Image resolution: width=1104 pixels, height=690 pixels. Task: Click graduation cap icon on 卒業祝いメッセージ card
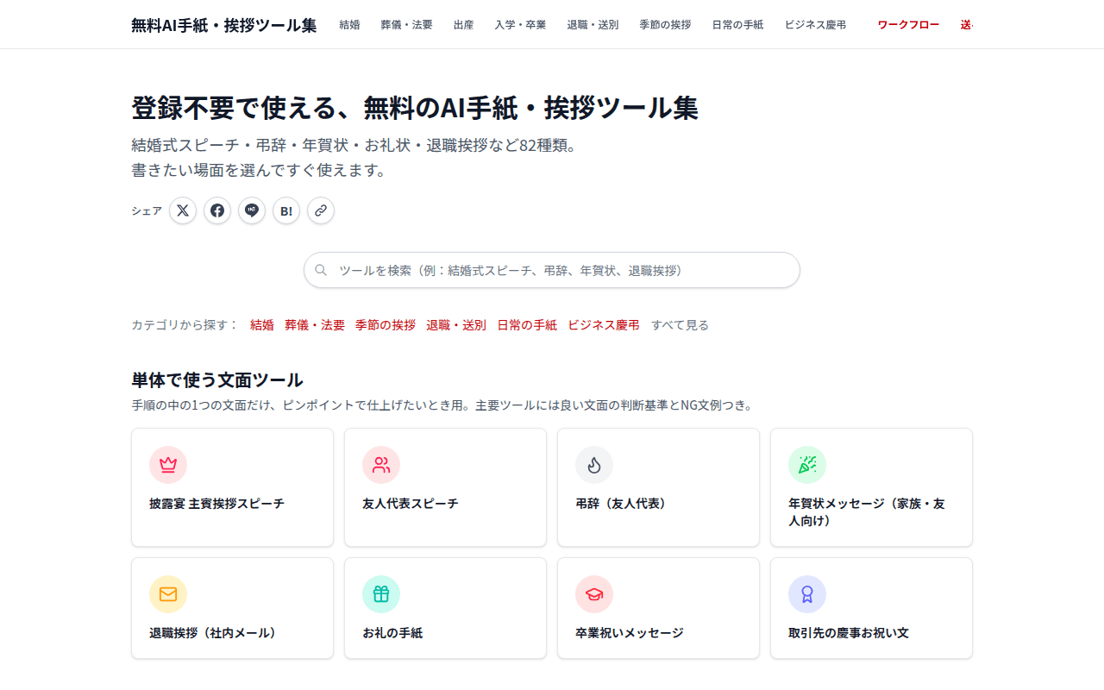tap(594, 594)
